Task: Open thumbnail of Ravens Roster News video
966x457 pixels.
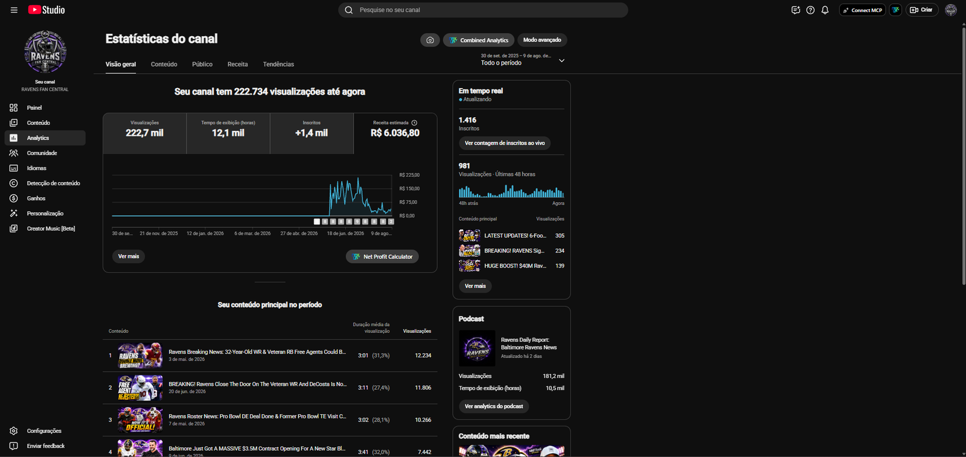Action: pos(140,420)
